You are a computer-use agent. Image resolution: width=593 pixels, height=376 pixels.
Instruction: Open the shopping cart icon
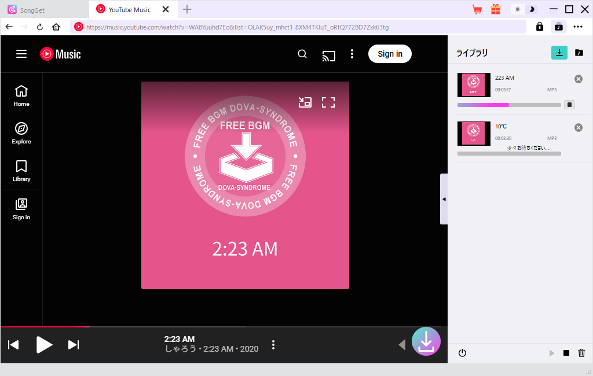click(477, 9)
